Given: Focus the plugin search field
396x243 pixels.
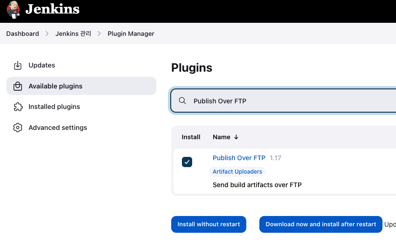Looking at the screenshot, I should pyautogui.click(x=284, y=101).
